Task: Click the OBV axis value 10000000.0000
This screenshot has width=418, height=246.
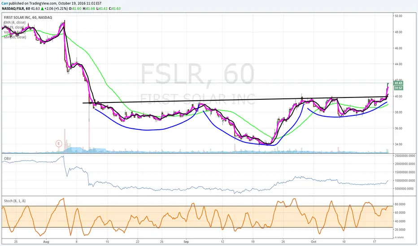Action: pyautogui.click(x=405, y=181)
